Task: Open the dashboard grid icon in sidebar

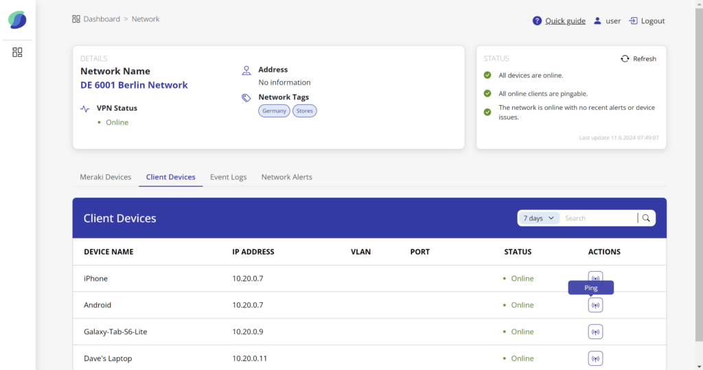Action: tap(17, 52)
